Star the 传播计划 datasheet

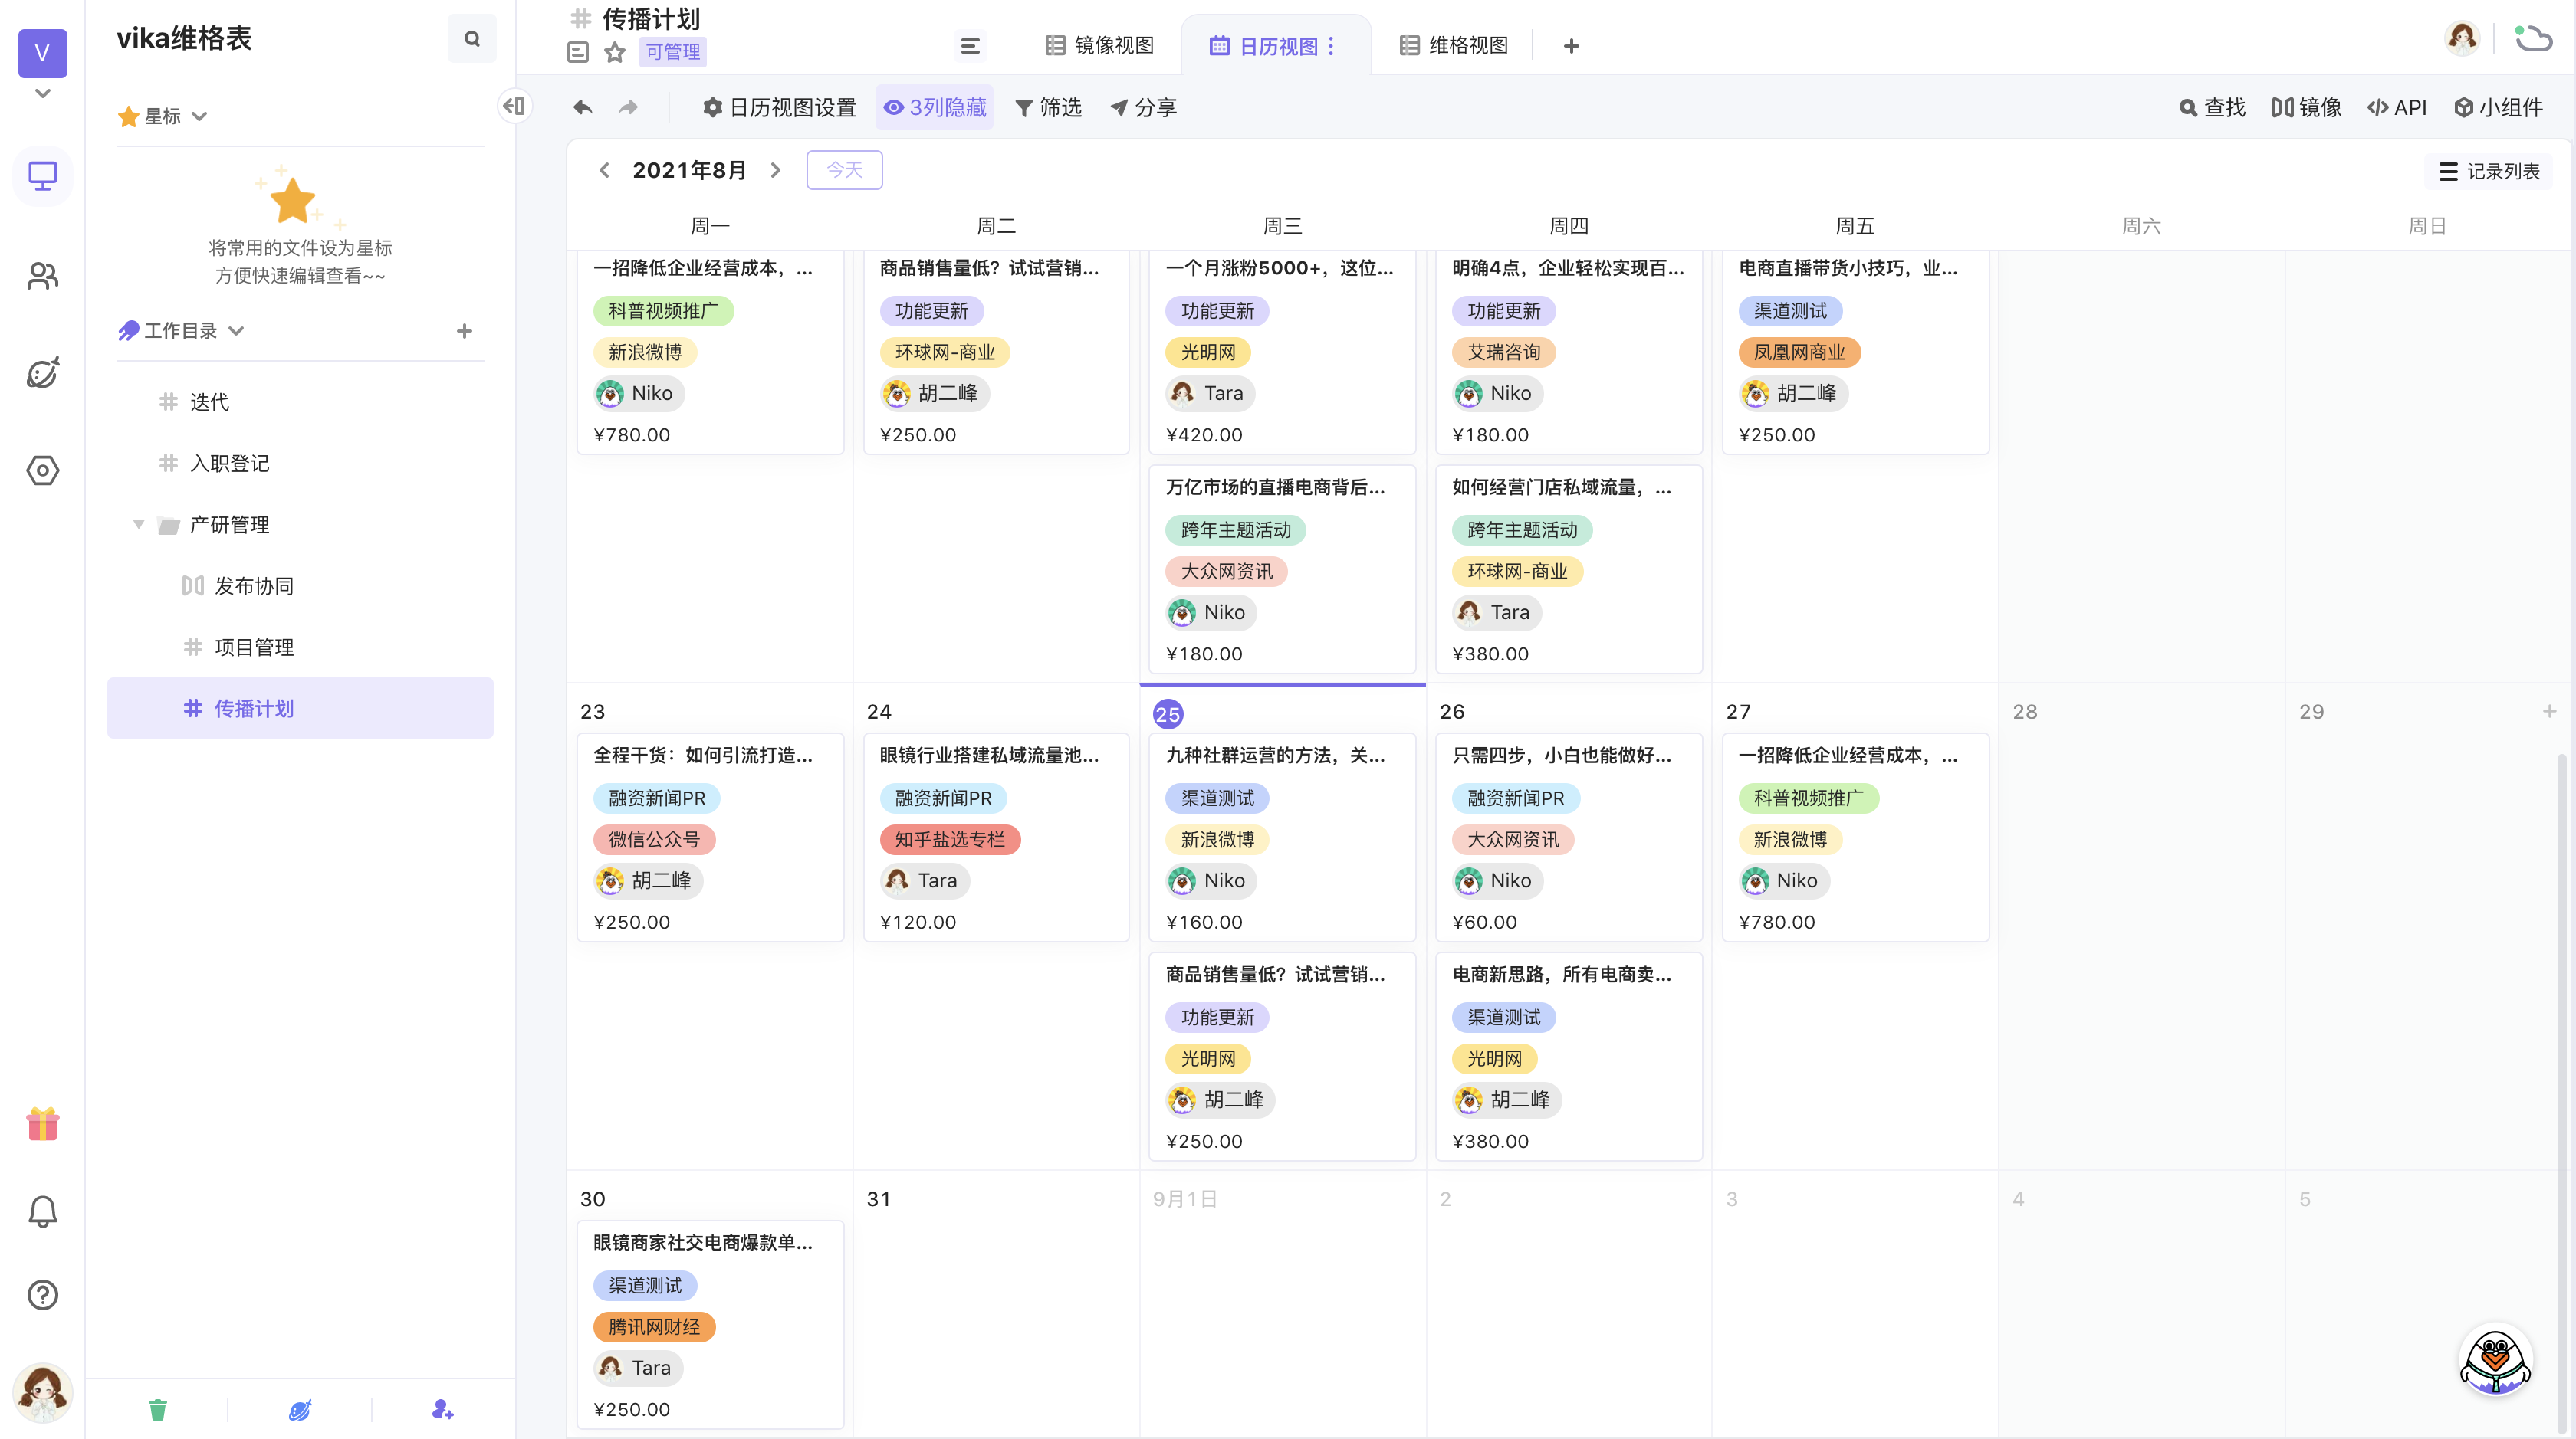(615, 52)
